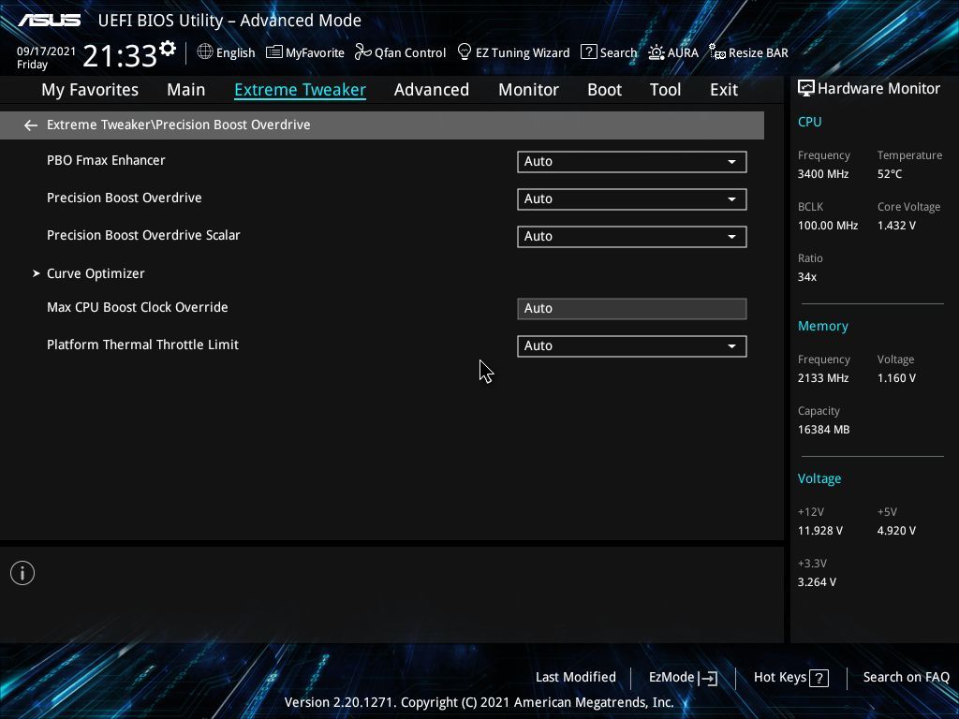Go back using the left arrow
Viewport: 959px width, 719px height.
click(x=31, y=125)
